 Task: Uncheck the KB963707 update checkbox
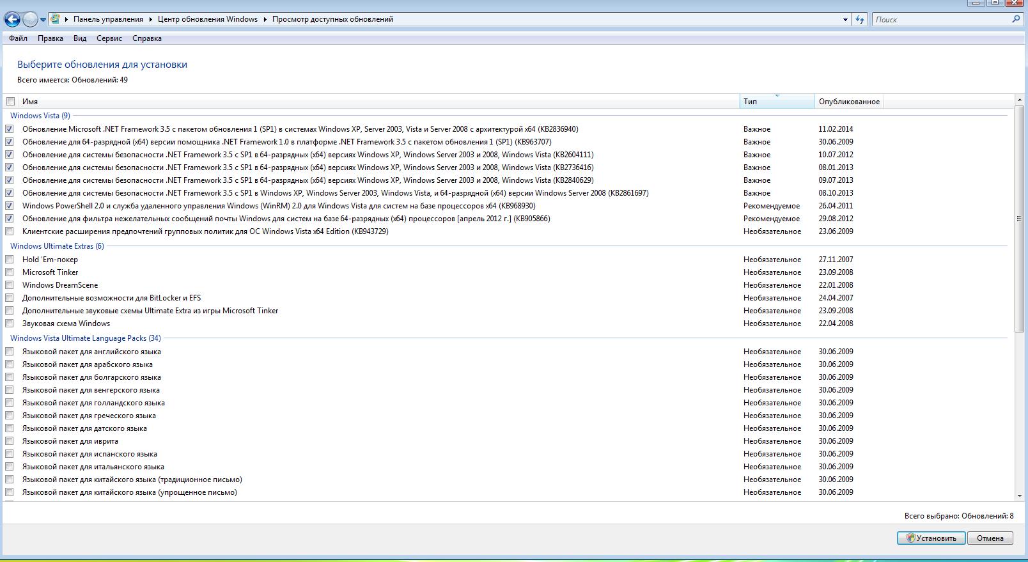click(x=10, y=142)
